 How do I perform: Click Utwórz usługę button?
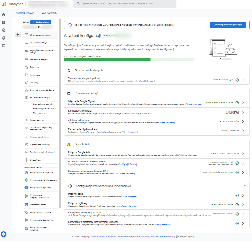(x=41, y=22)
